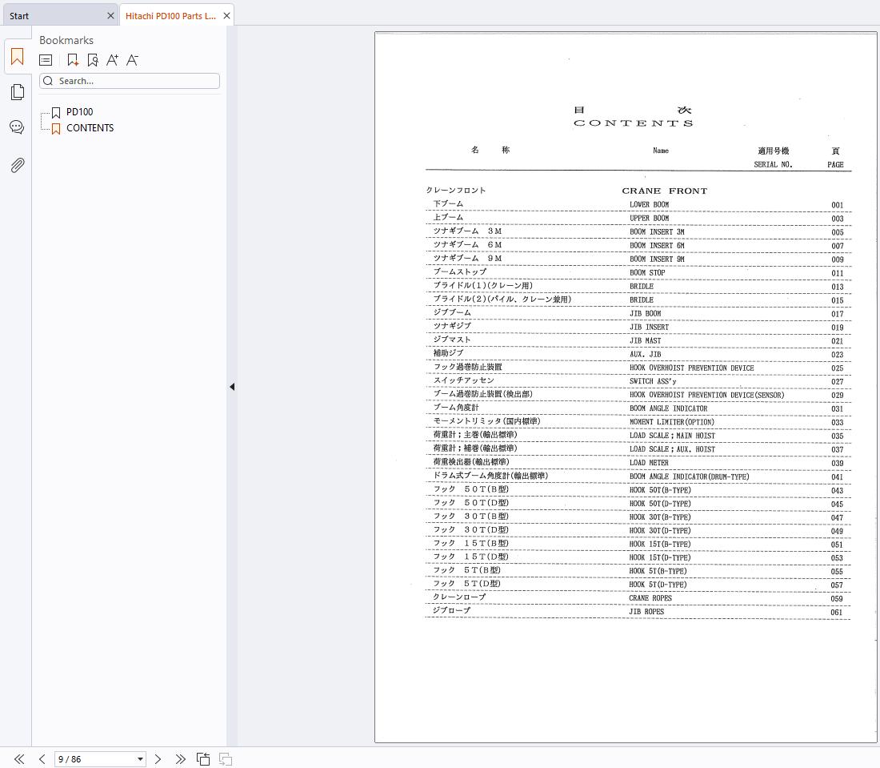This screenshot has width=880, height=768.
Task: Click JIB ROPES entry in contents
Action: coord(646,611)
